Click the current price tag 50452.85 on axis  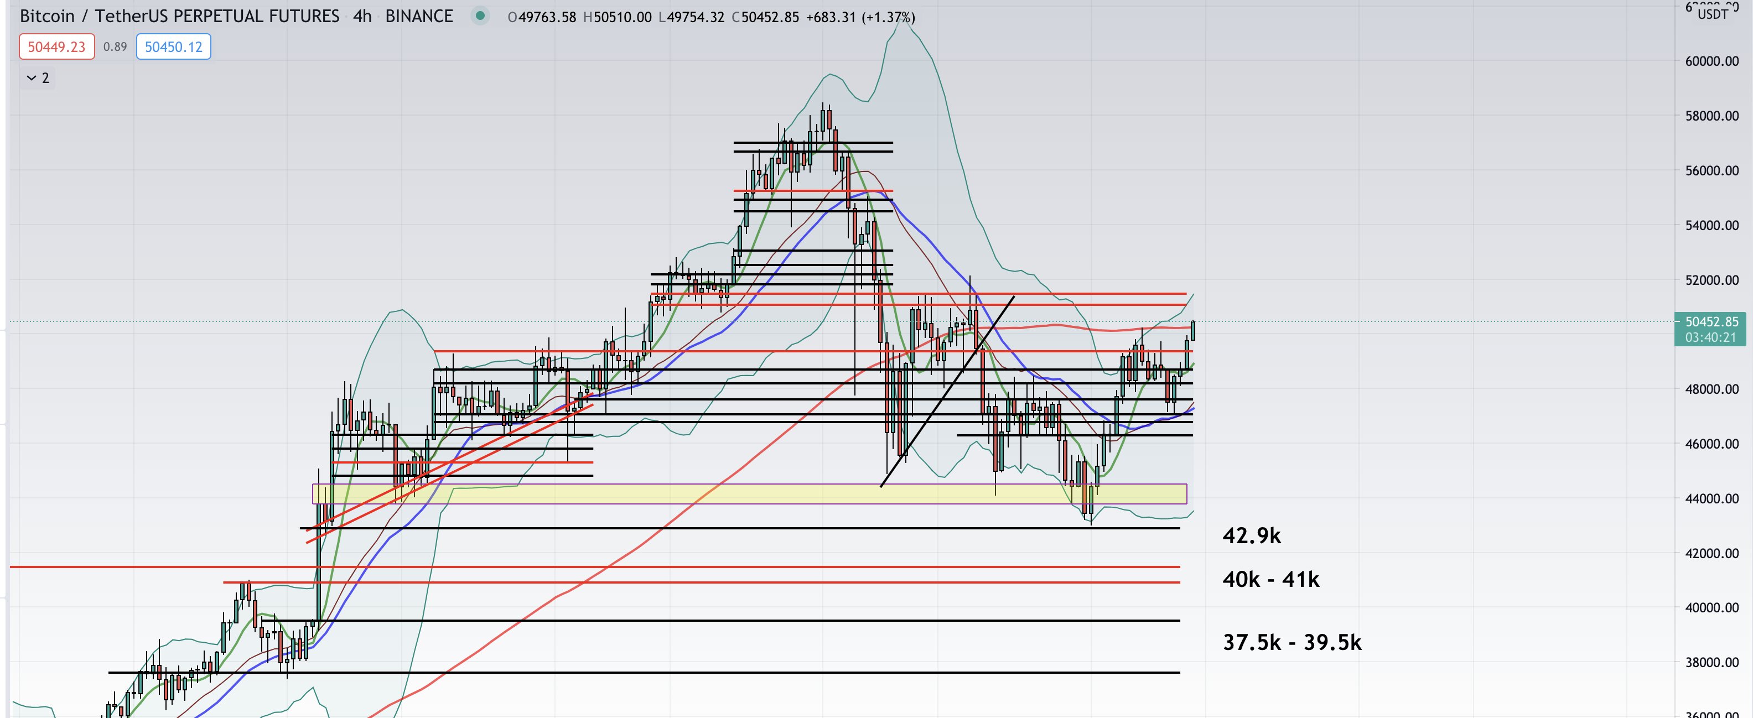point(1711,321)
